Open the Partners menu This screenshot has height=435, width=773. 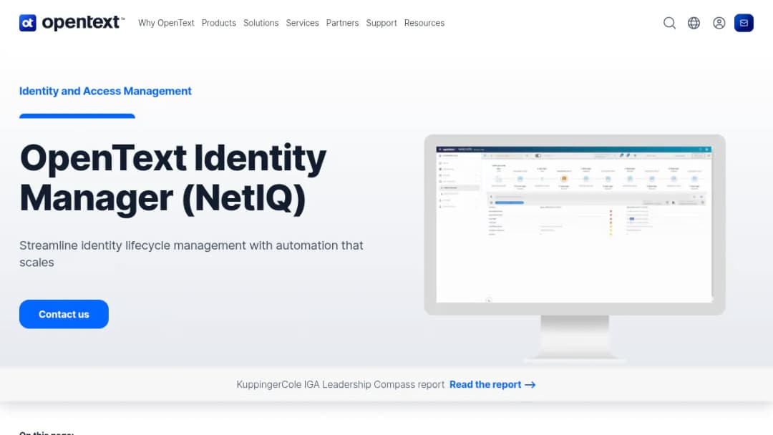point(342,23)
